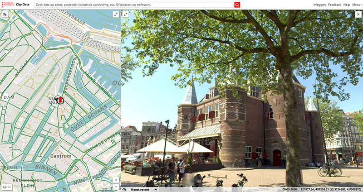
Task: Click the Gemeente Amsterdam logo
Action: (7, 5)
